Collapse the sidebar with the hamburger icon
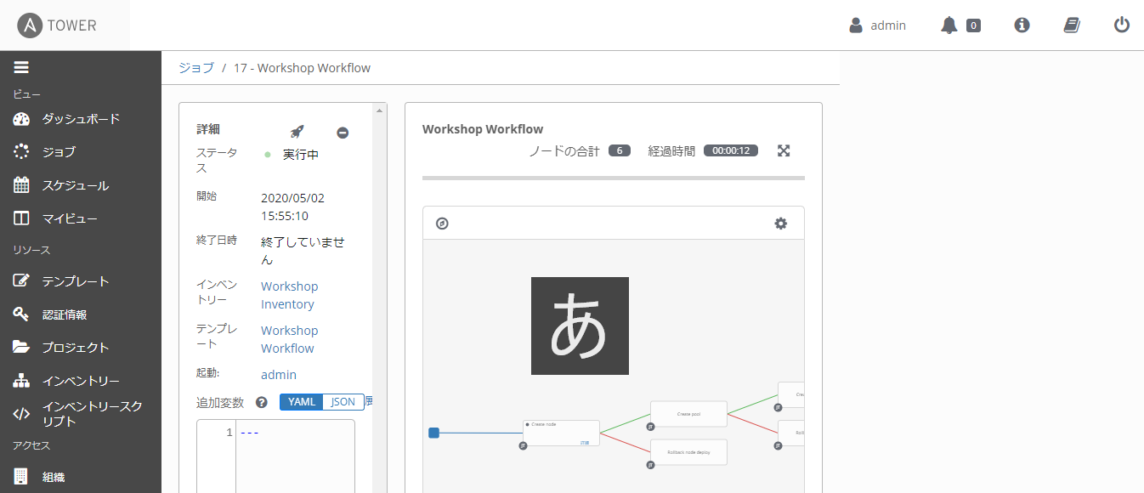Screen dimensions: 1144x493 click(x=20, y=66)
